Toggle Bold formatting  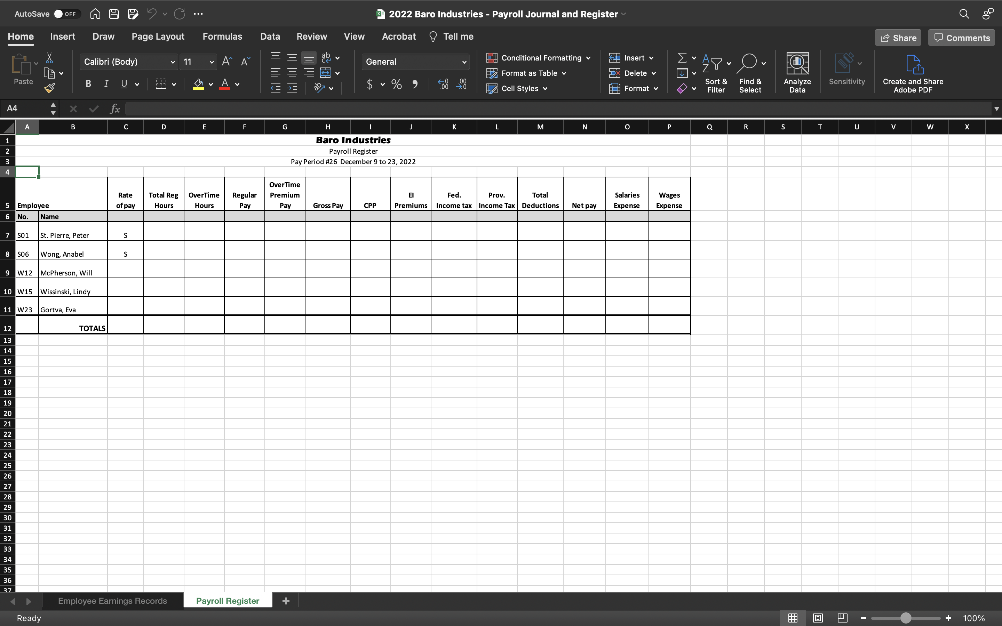coord(88,84)
